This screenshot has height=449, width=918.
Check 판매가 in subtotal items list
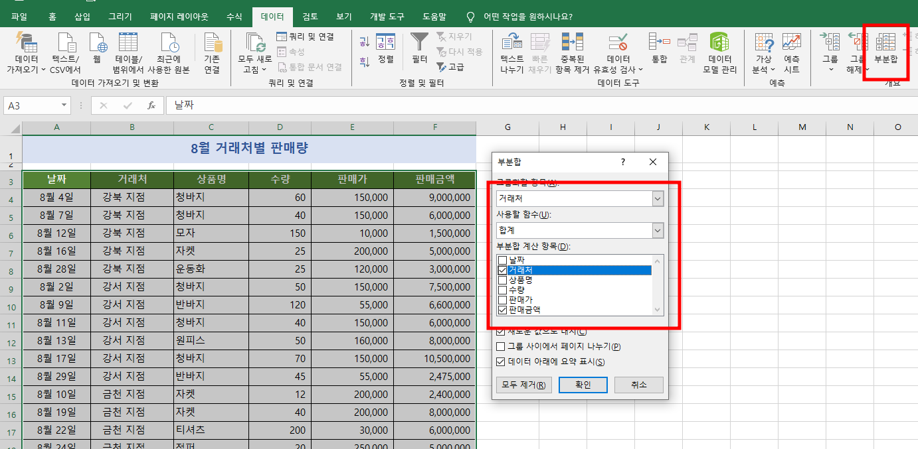pos(503,300)
